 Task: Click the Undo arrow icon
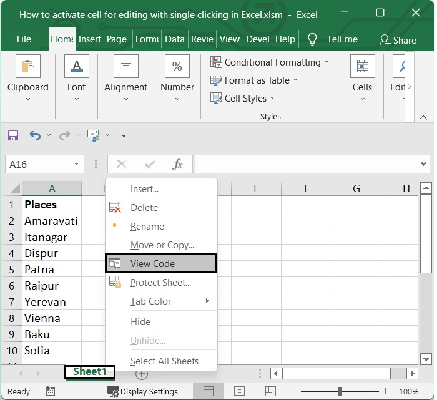(x=35, y=135)
